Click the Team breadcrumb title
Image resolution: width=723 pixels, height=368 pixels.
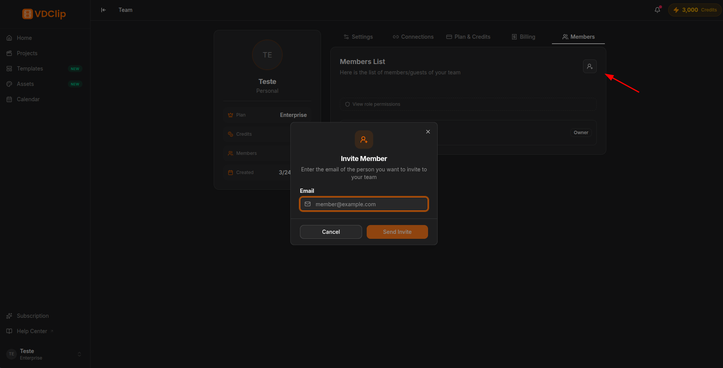click(x=125, y=10)
